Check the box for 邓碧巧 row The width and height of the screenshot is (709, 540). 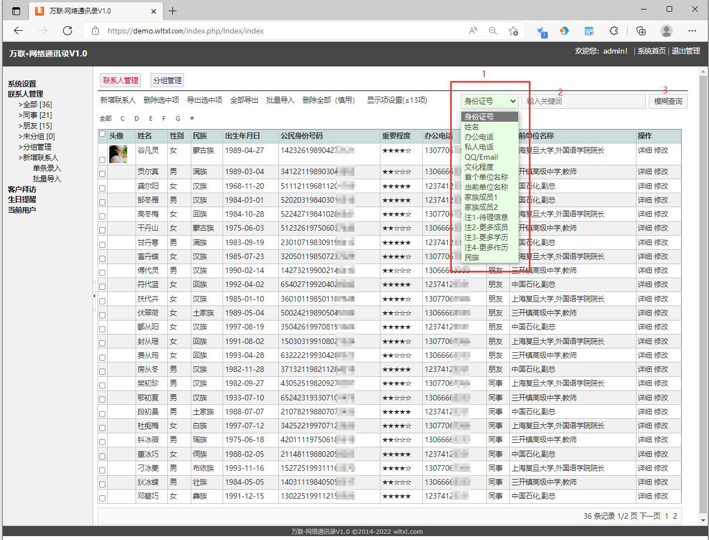(102, 498)
